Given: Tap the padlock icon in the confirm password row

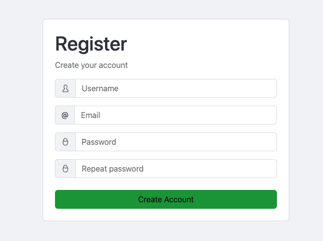Looking at the screenshot, I should click(x=65, y=169).
